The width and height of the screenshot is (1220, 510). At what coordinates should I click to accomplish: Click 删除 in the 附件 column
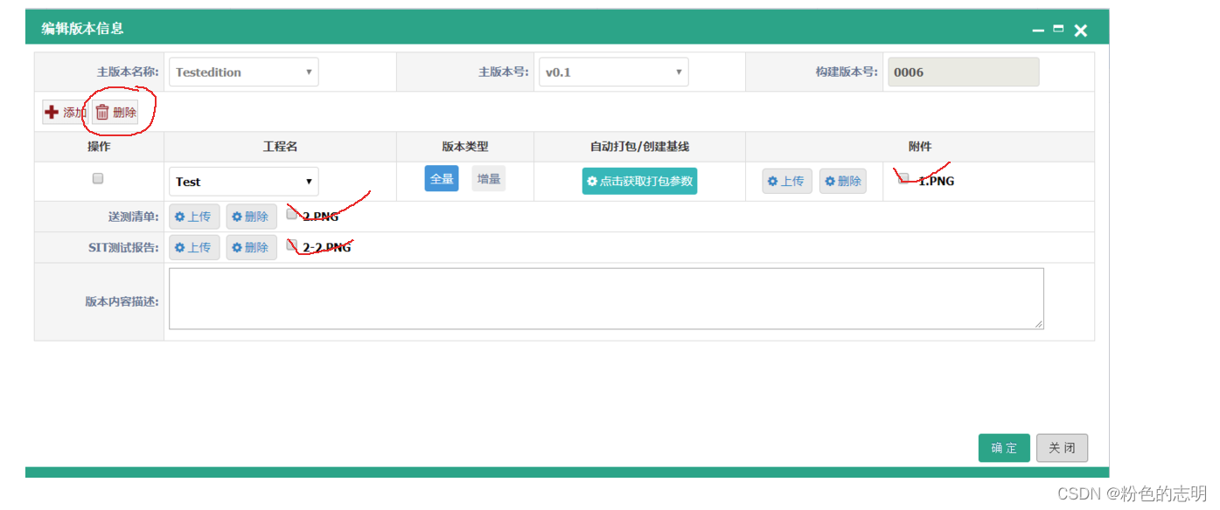pos(843,182)
